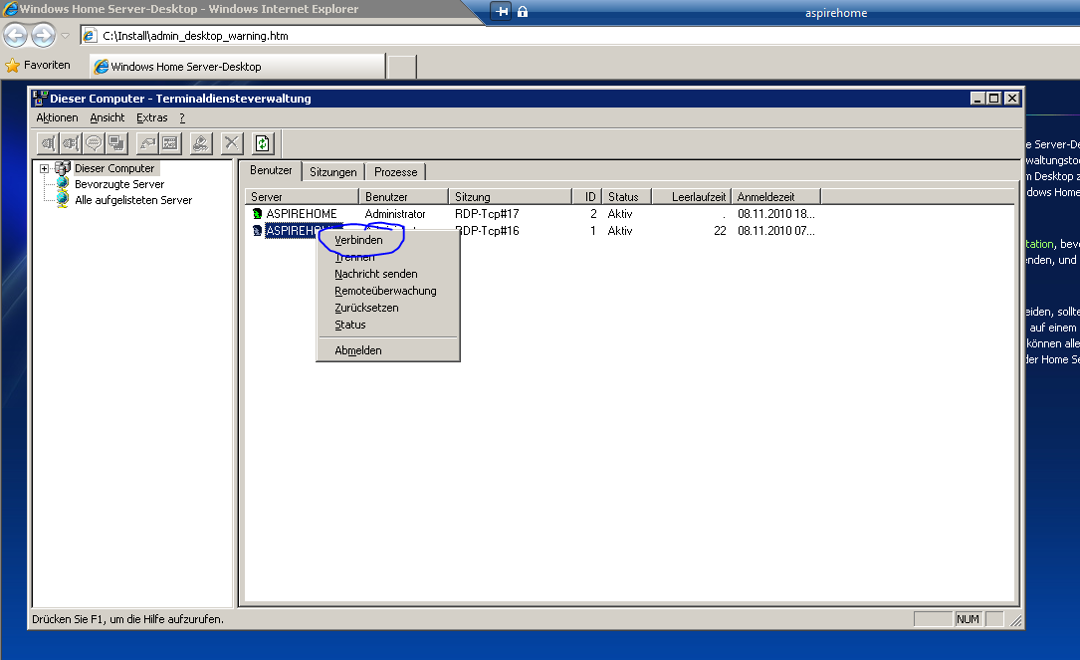
Task: Click the green Refresh toolbar icon
Action: [x=263, y=143]
